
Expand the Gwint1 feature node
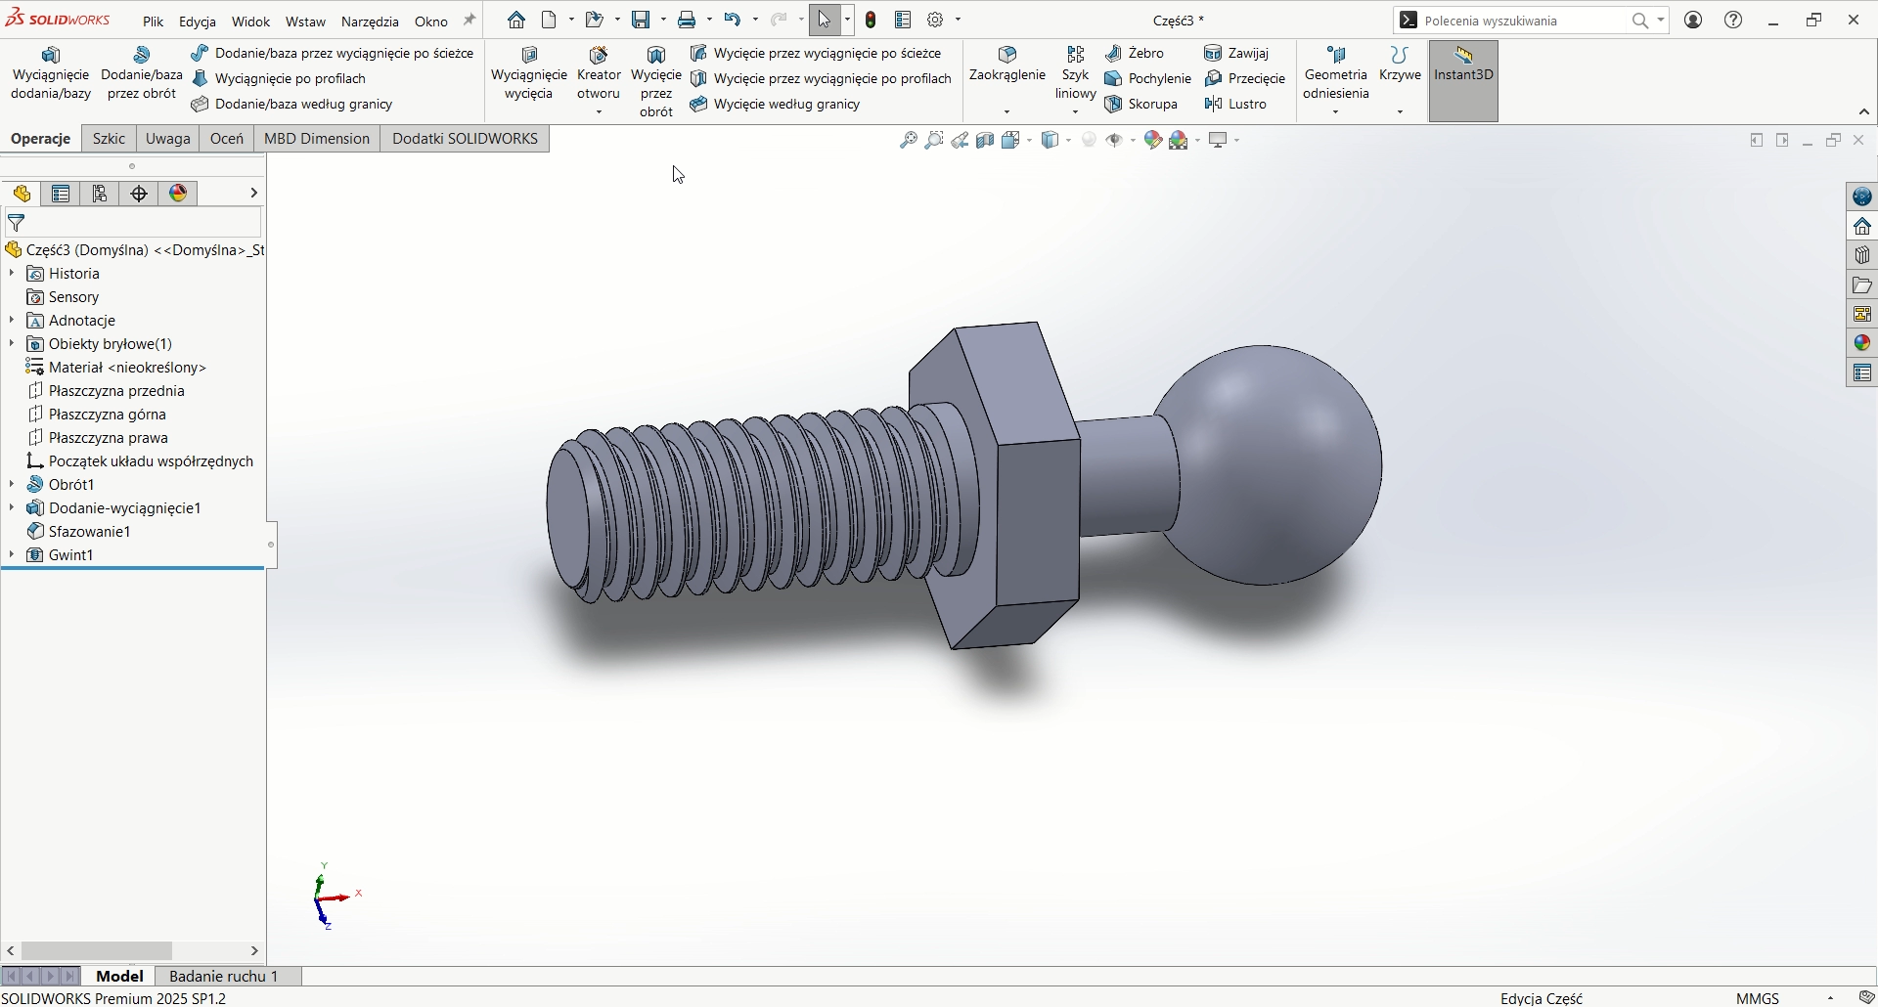[12, 555]
